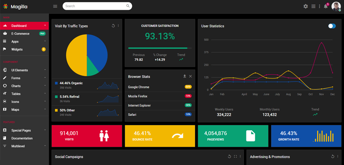The width and height of the screenshot is (344, 165).
Task: Click the Maps sidebar icon
Action: pos(5,109)
